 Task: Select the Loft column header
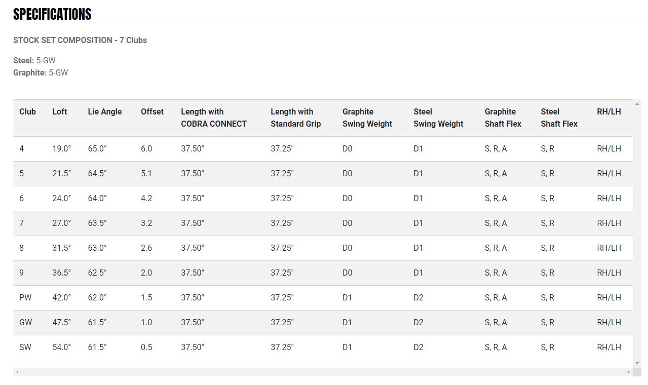coord(59,112)
